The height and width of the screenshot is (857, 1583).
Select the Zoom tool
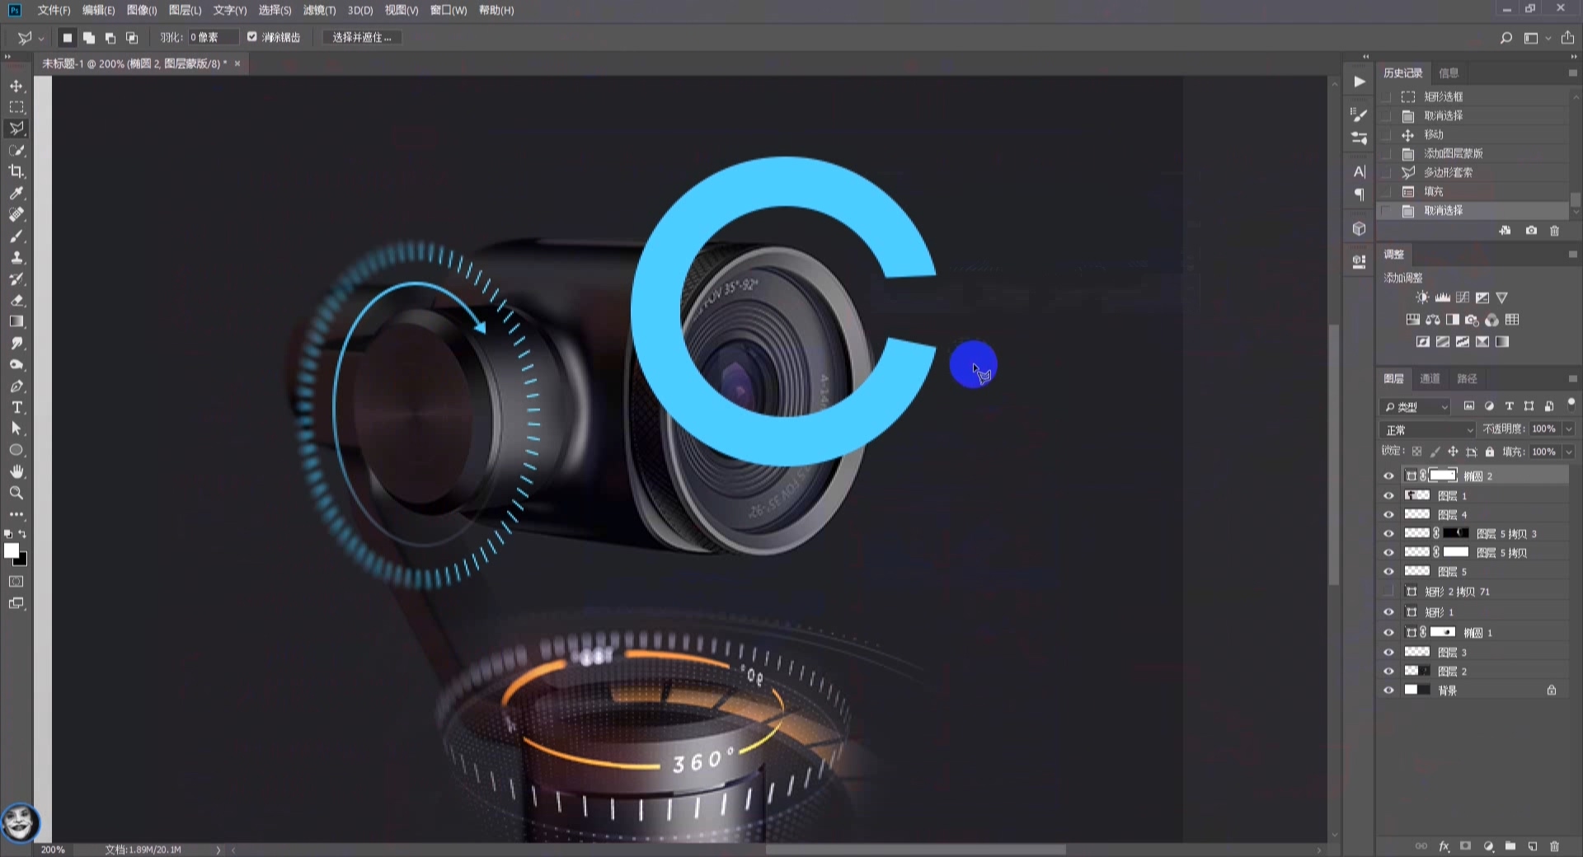[16, 494]
